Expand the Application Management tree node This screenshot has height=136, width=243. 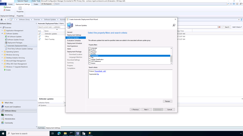click(2, 31)
